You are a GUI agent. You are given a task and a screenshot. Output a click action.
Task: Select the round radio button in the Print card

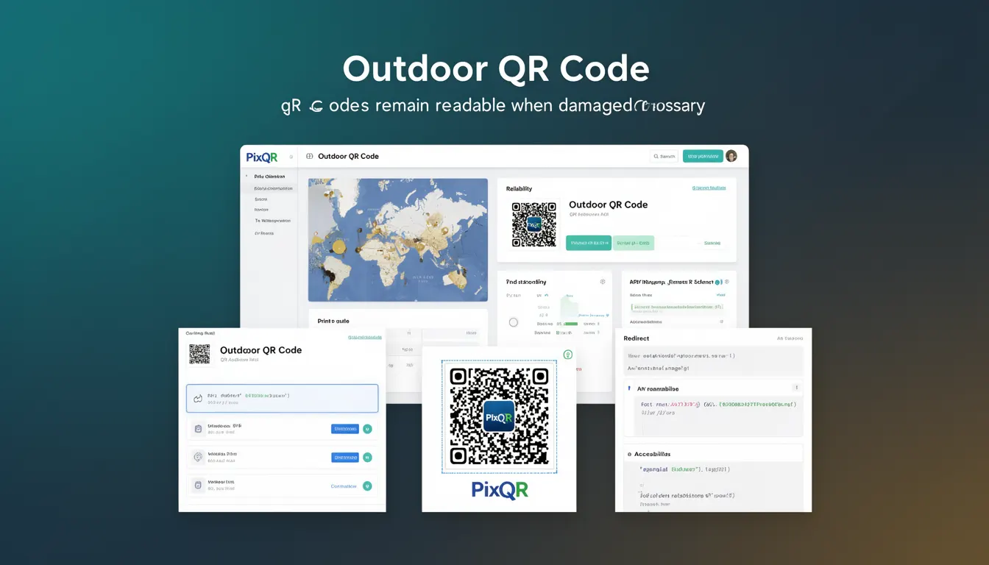click(x=513, y=322)
